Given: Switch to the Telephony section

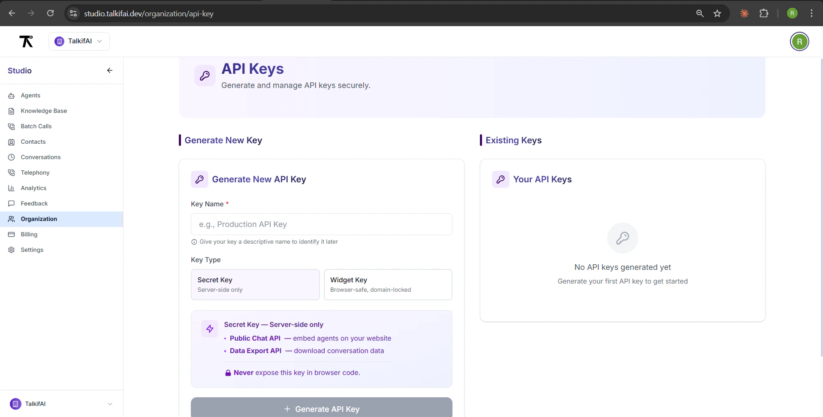Looking at the screenshot, I should [x=35, y=172].
